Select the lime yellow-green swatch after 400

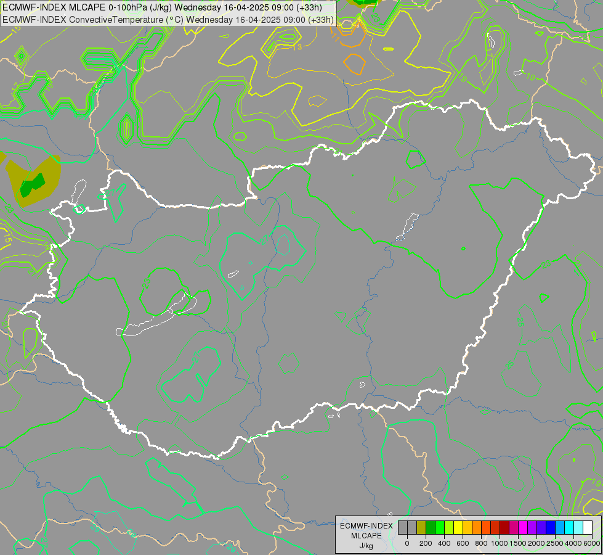point(449,528)
